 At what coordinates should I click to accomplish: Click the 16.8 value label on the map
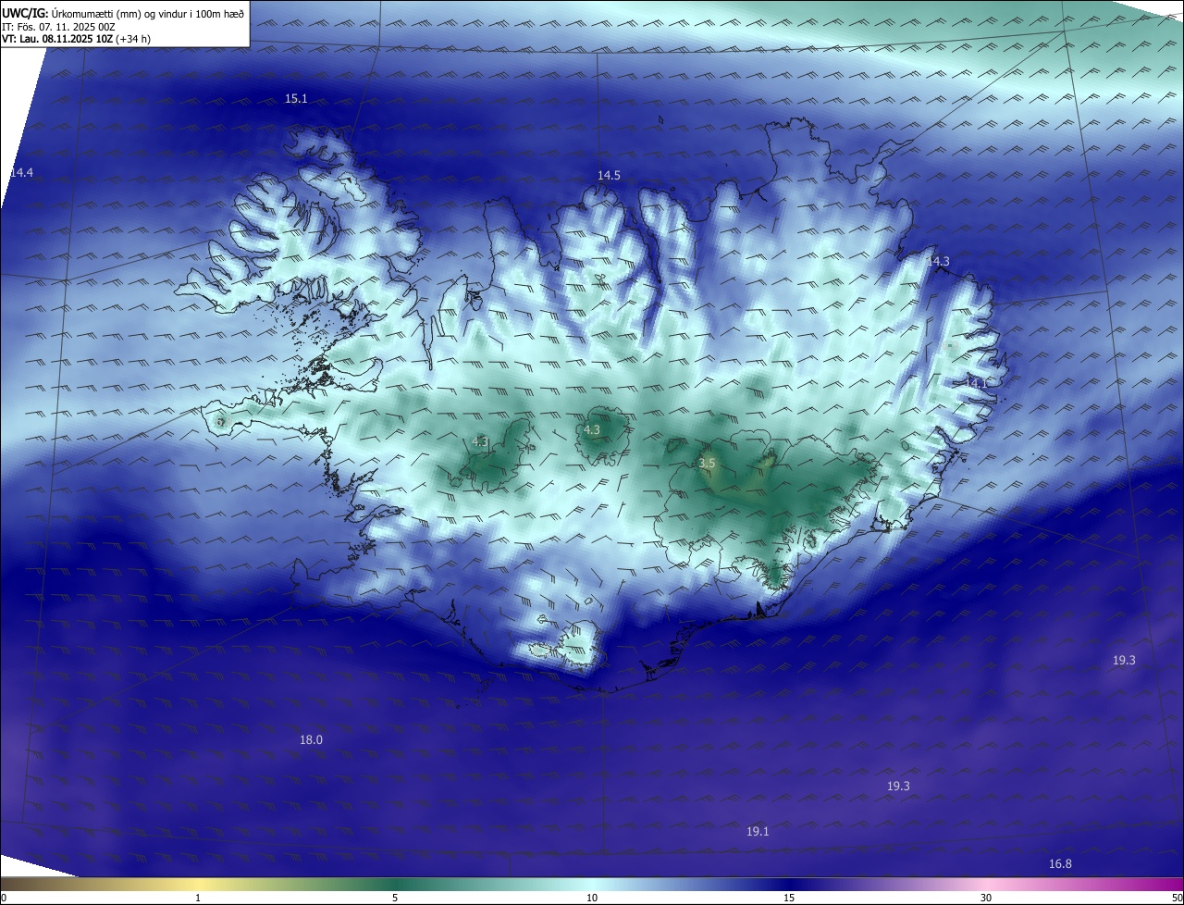tap(1060, 864)
